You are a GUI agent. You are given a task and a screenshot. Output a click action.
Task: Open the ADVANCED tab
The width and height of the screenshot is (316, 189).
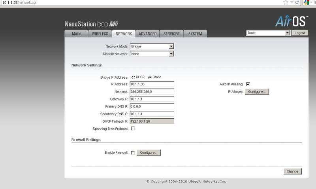point(147,34)
